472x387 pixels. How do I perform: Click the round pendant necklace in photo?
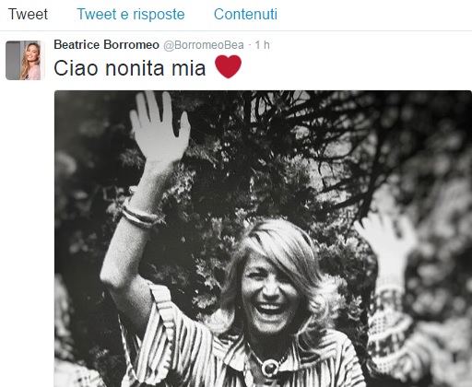[269, 367]
